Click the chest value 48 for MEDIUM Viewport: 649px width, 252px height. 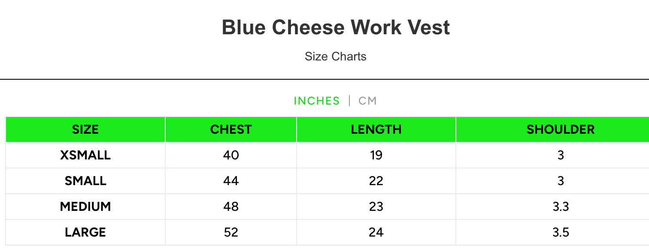click(230, 207)
